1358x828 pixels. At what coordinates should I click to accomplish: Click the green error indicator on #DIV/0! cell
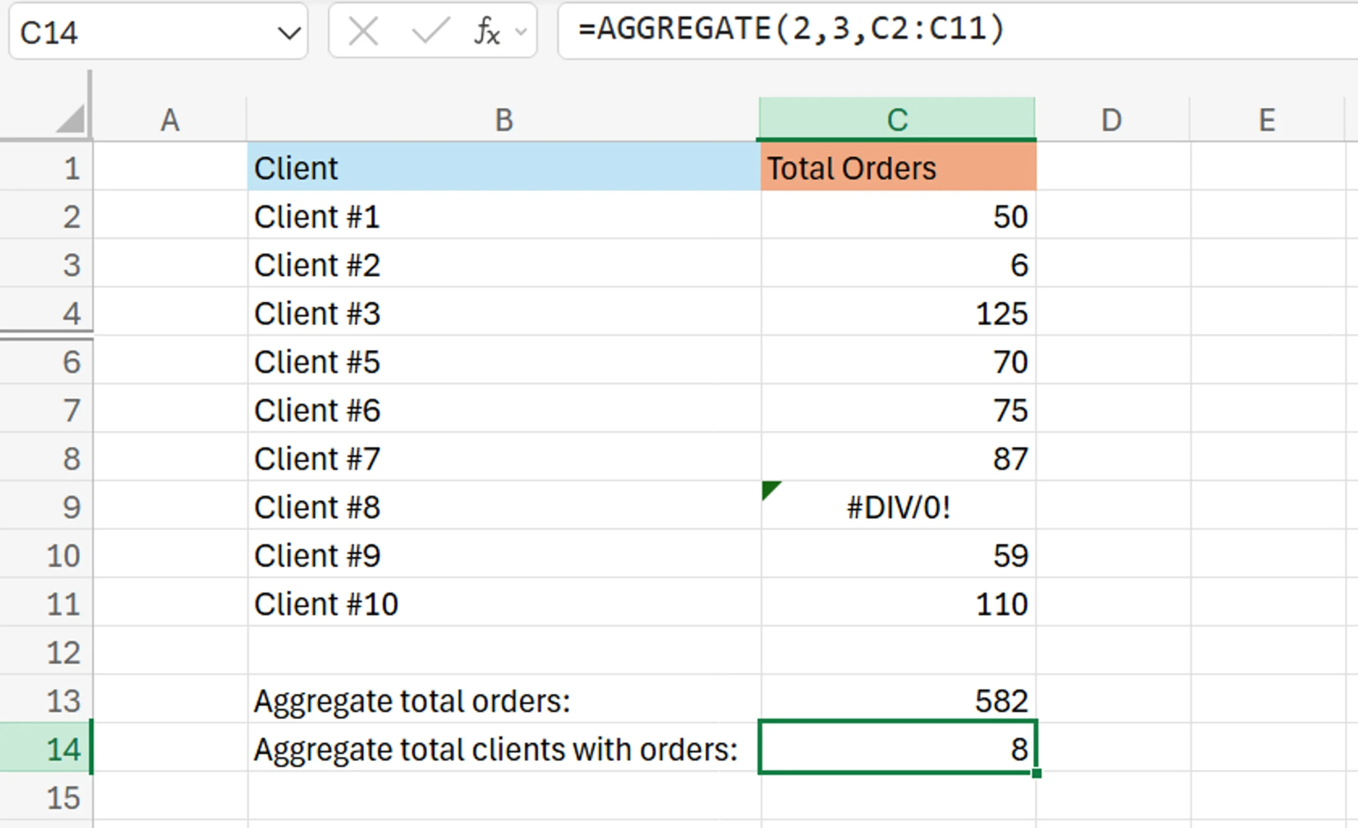point(770,489)
